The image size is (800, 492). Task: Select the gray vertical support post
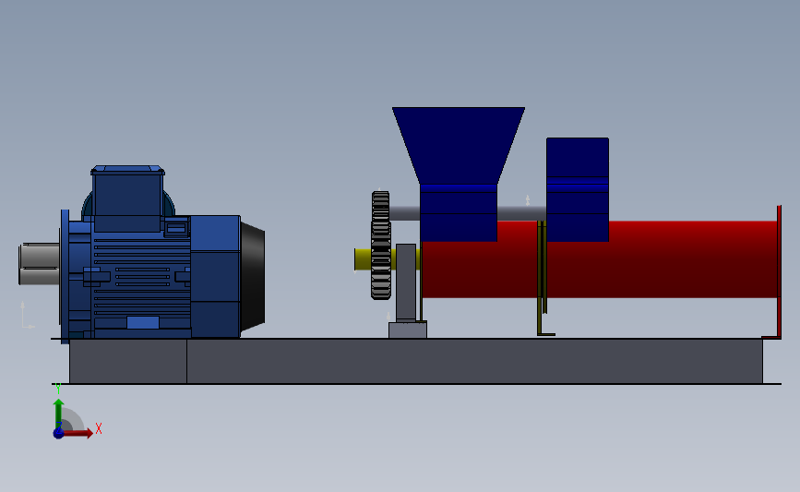click(x=406, y=282)
